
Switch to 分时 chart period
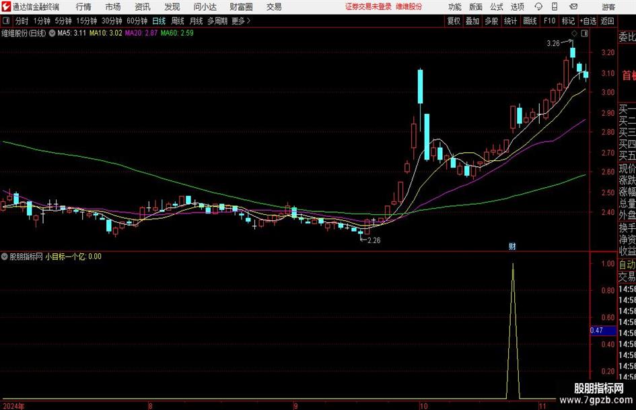point(22,21)
